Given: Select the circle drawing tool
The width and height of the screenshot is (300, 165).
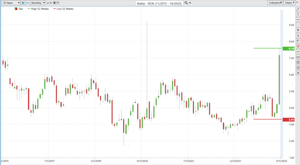Looking at the screenshot, I should pos(298,68).
